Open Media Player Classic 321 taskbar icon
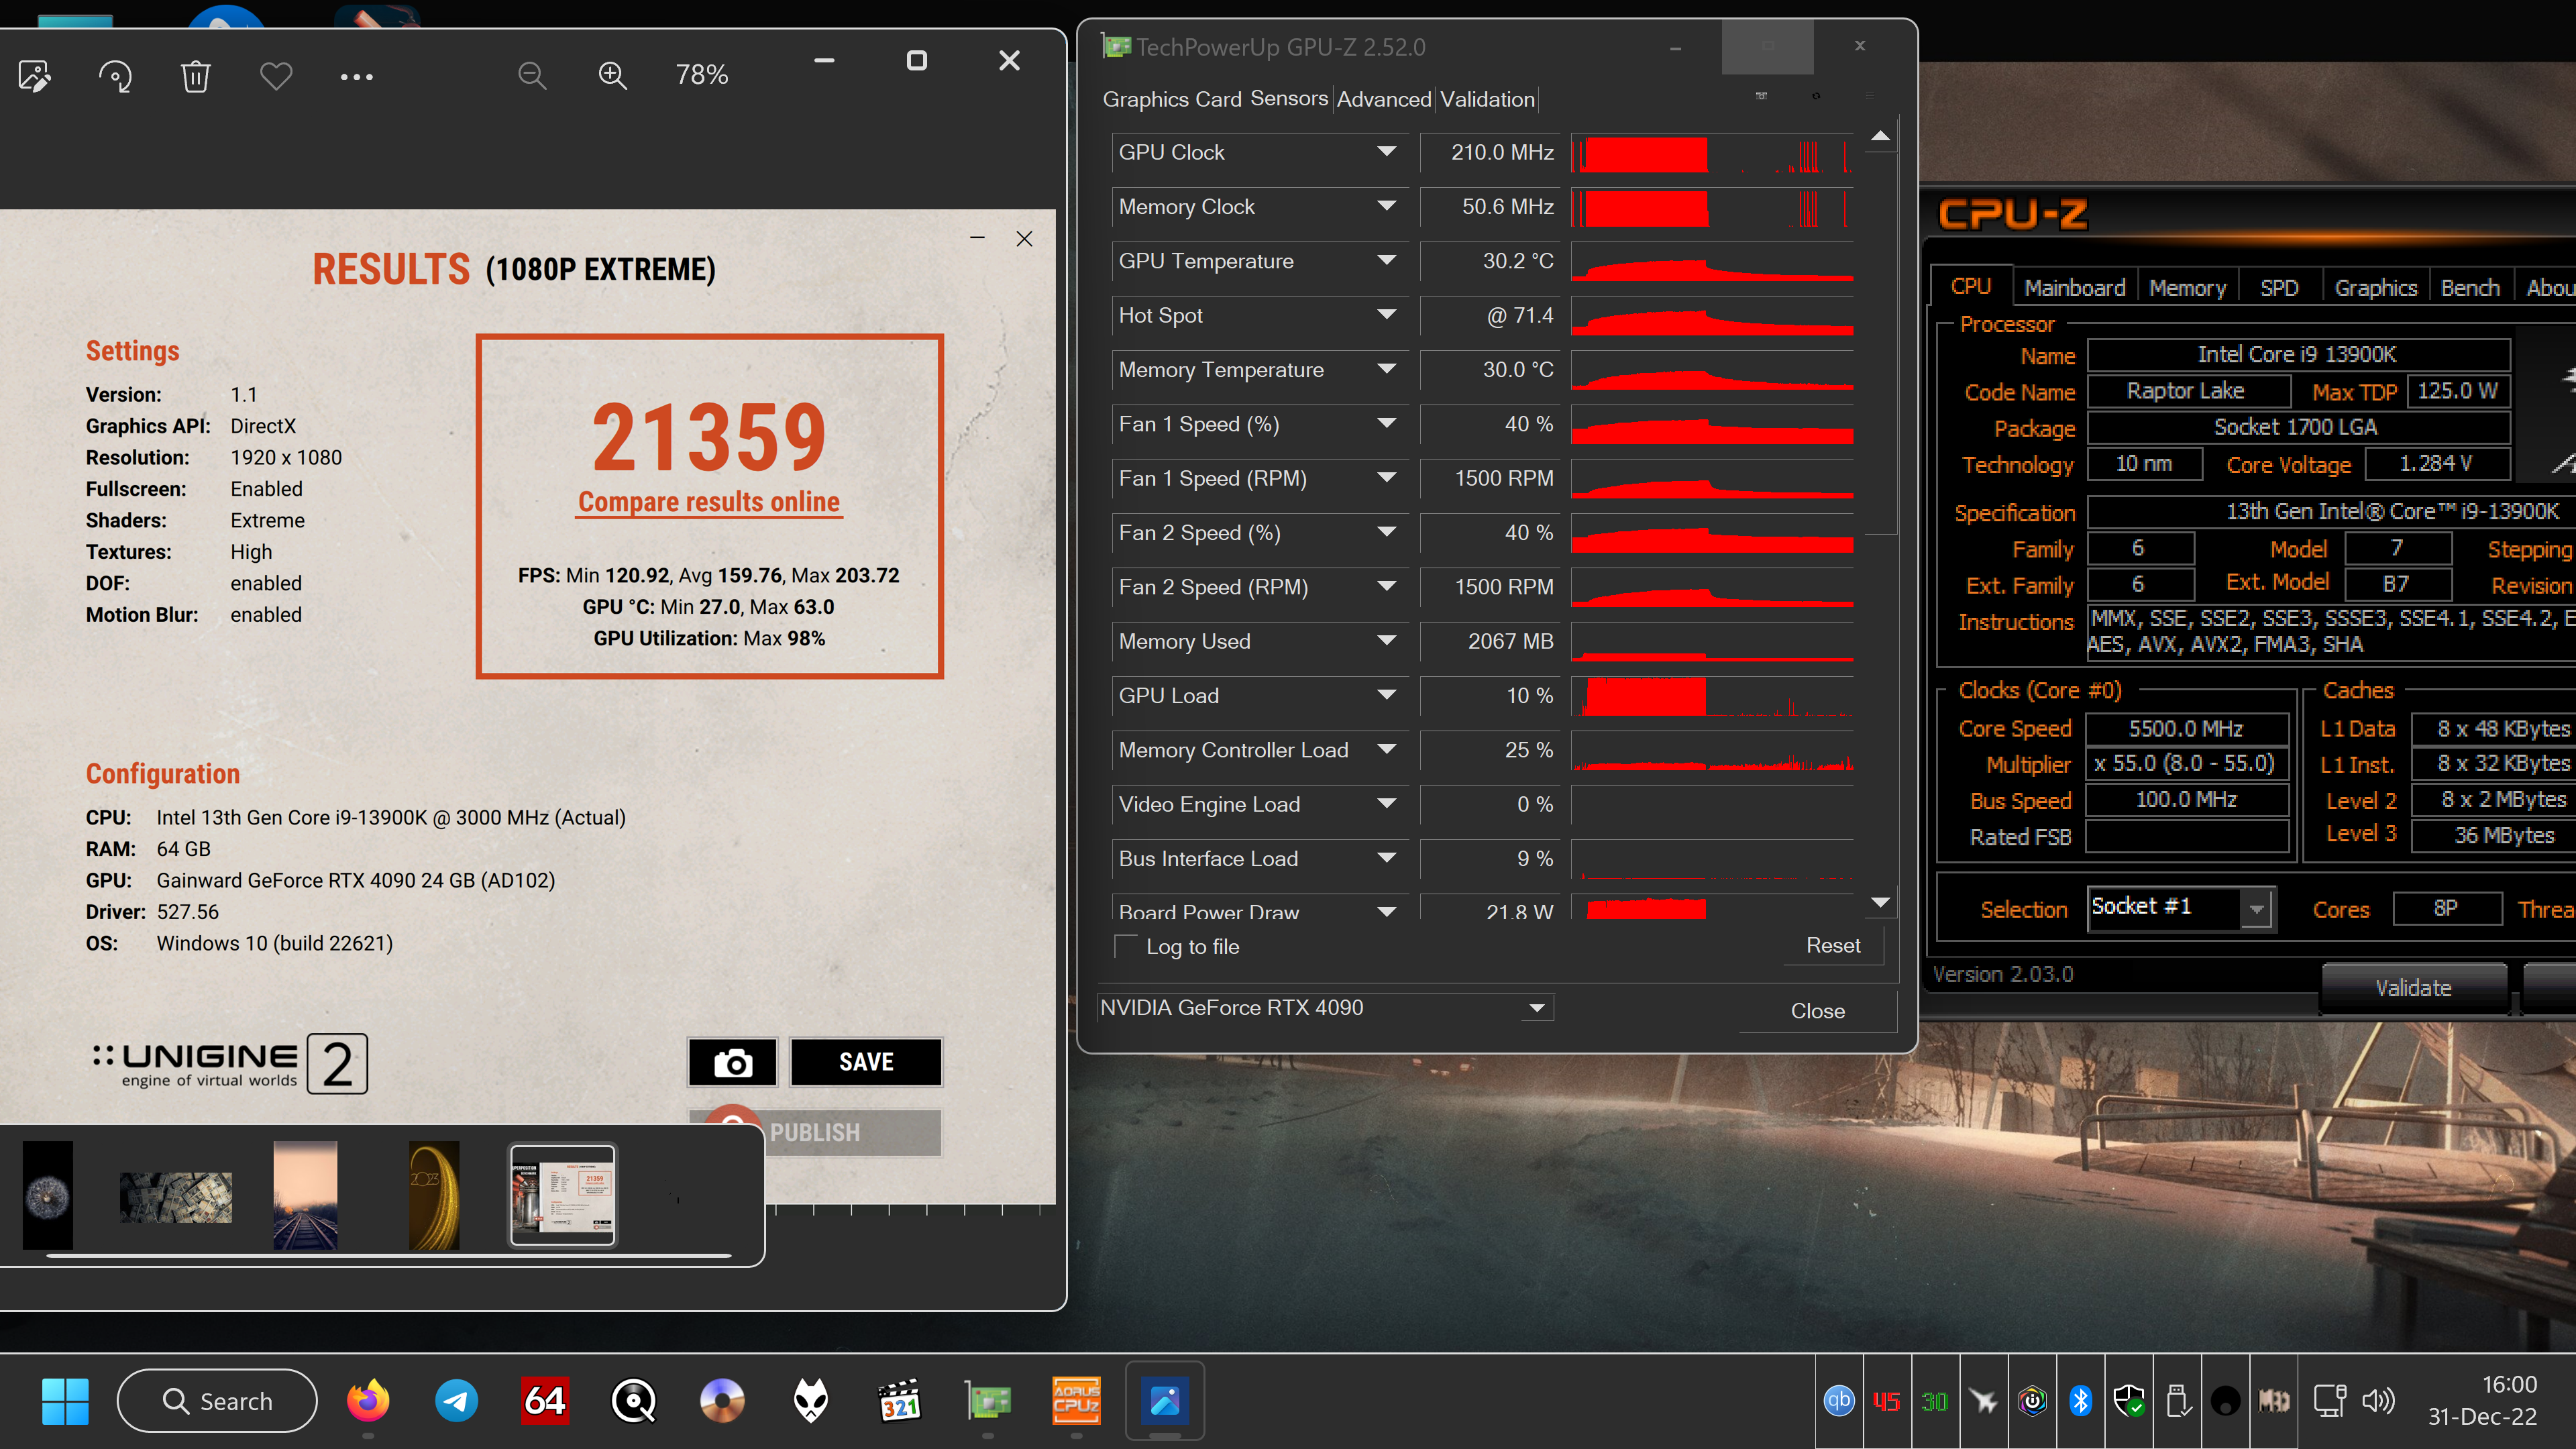Image resolution: width=2576 pixels, height=1449 pixels. tap(899, 1401)
